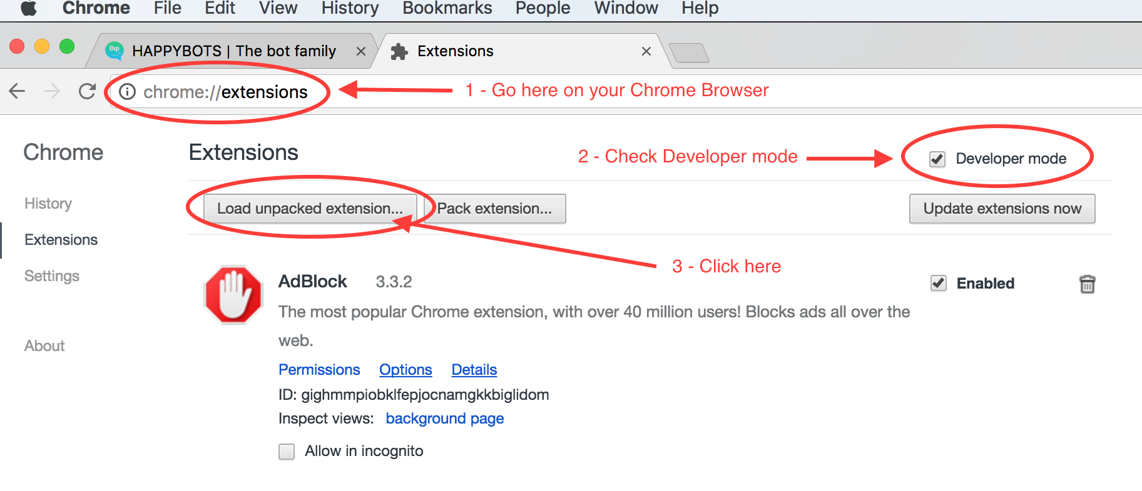The width and height of the screenshot is (1142, 491).
Task: Click the Extensions tab puzzle-piece icon
Action: pos(399,51)
